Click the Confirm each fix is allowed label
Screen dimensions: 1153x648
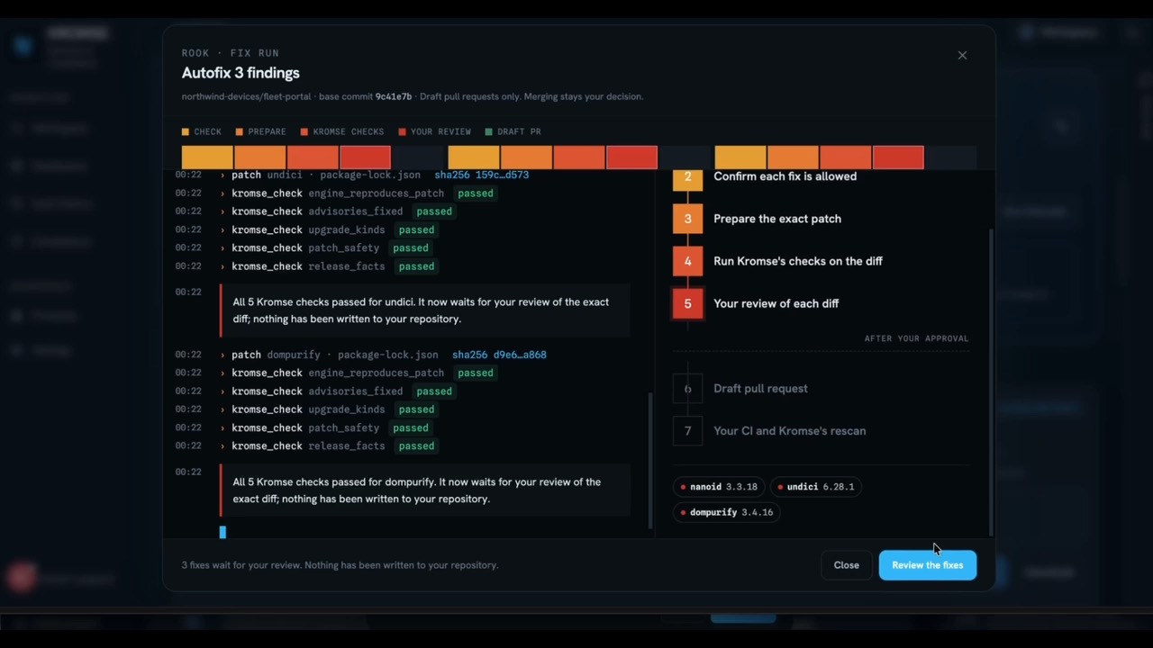785,176
